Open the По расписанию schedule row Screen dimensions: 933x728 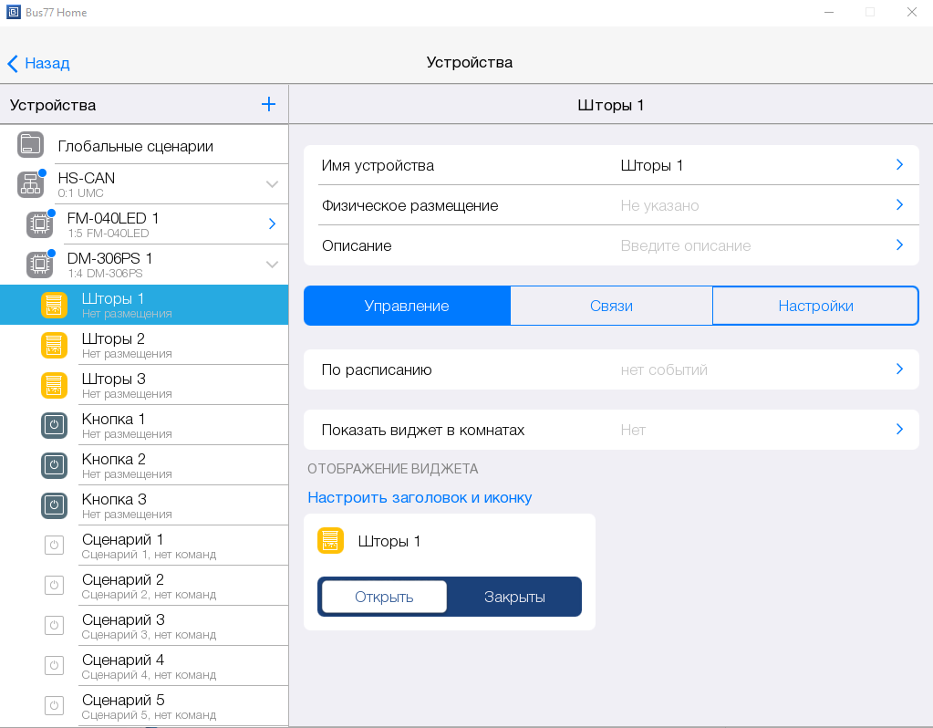[611, 369]
